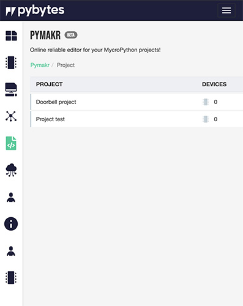Select the network hub nodes icon
Screen dimensions: 243x306
(11, 116)
